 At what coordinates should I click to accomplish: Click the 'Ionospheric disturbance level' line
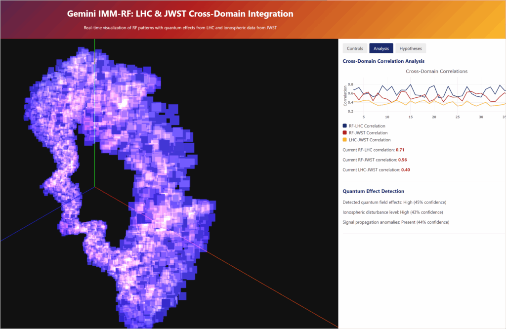393,212
